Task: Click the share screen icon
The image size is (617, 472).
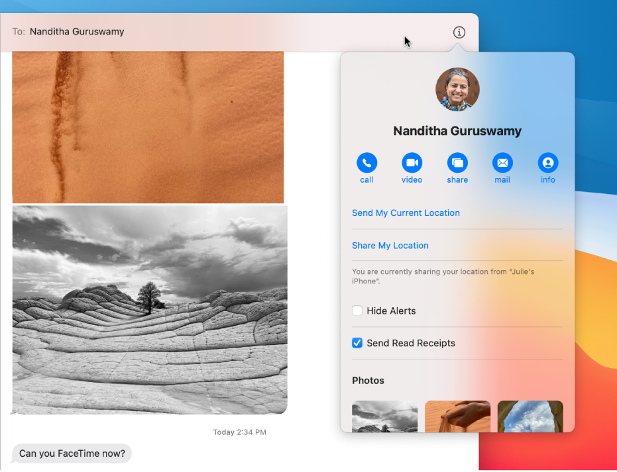Action: (457, 163)
